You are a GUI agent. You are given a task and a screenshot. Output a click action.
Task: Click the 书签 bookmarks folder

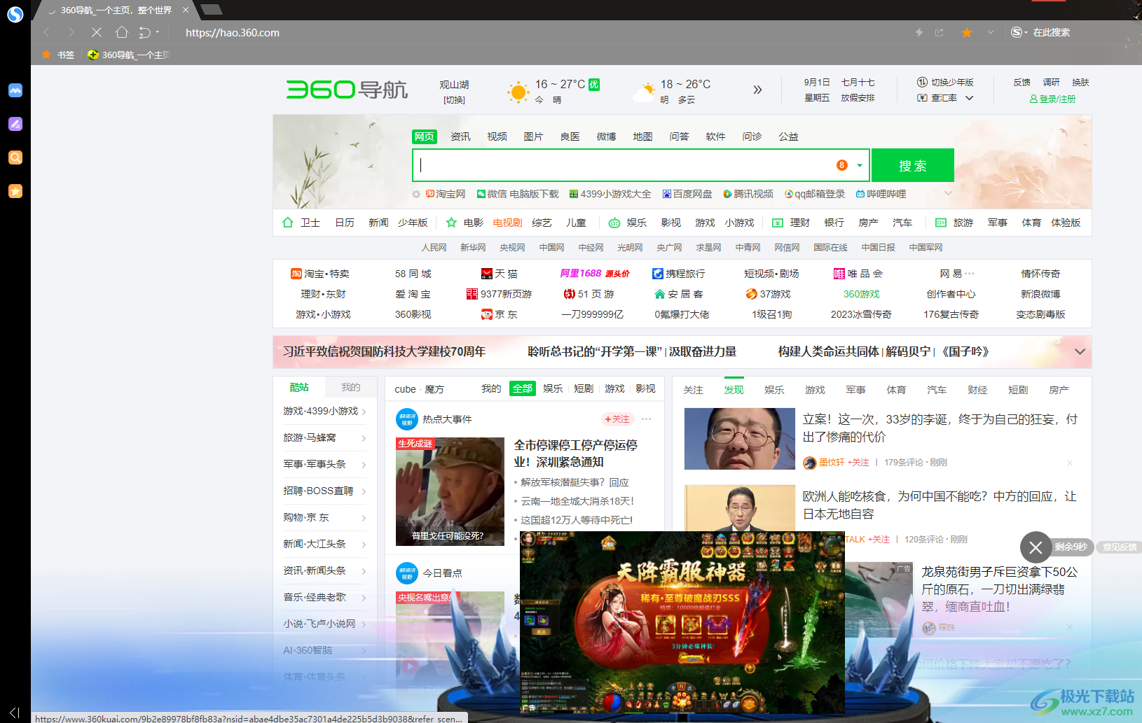58,55
